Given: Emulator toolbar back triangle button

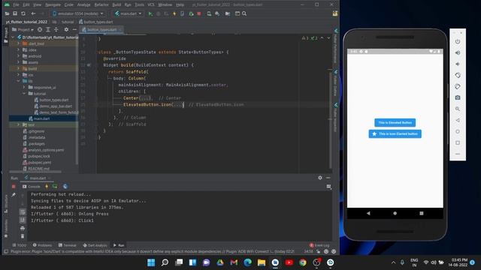Looking at the screenshot, I should (x=458, y=120).
